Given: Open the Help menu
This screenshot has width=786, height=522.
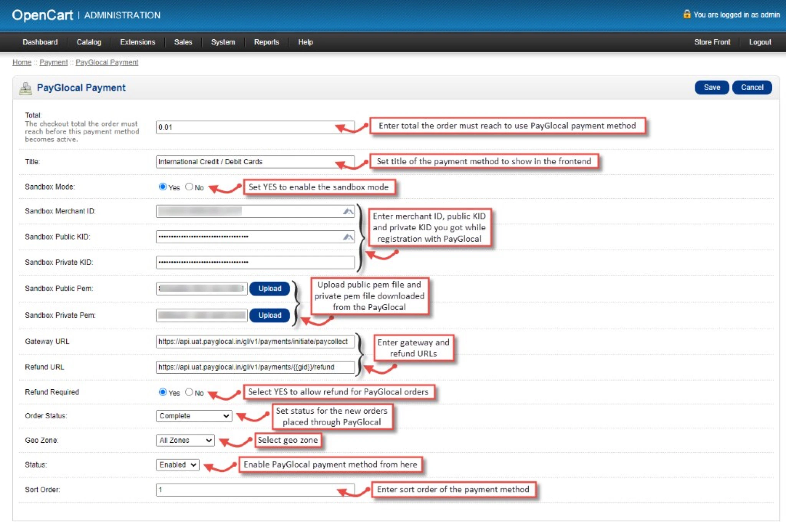Looking at the screenshot, I should 305,42.
